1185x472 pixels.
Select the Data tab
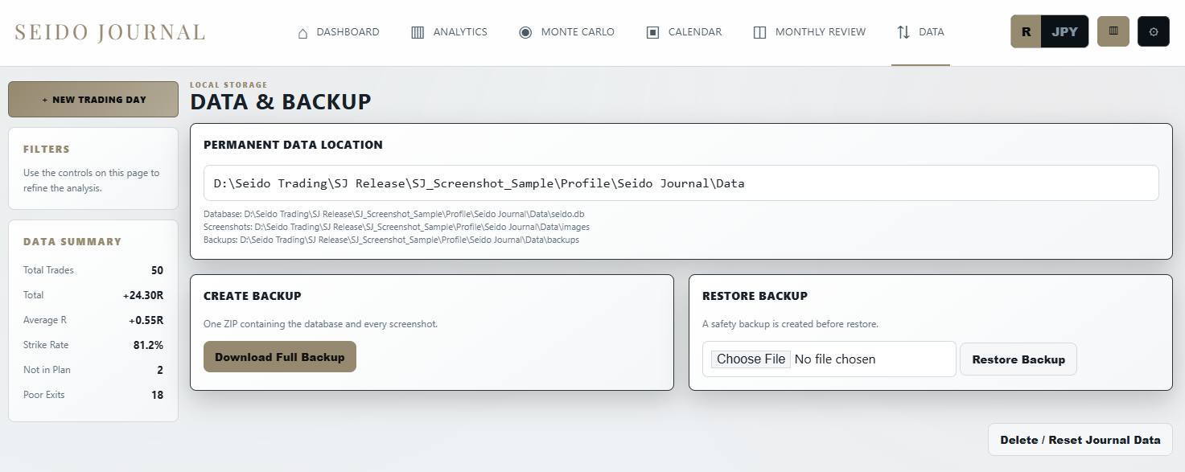click(920, 32)
